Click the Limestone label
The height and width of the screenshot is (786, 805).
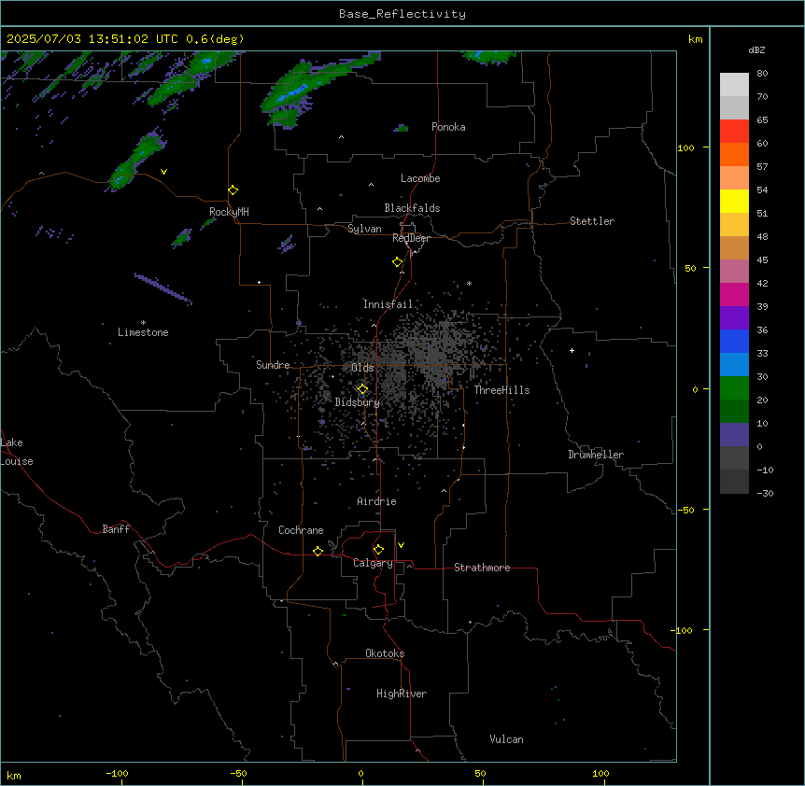click(143, 332)
